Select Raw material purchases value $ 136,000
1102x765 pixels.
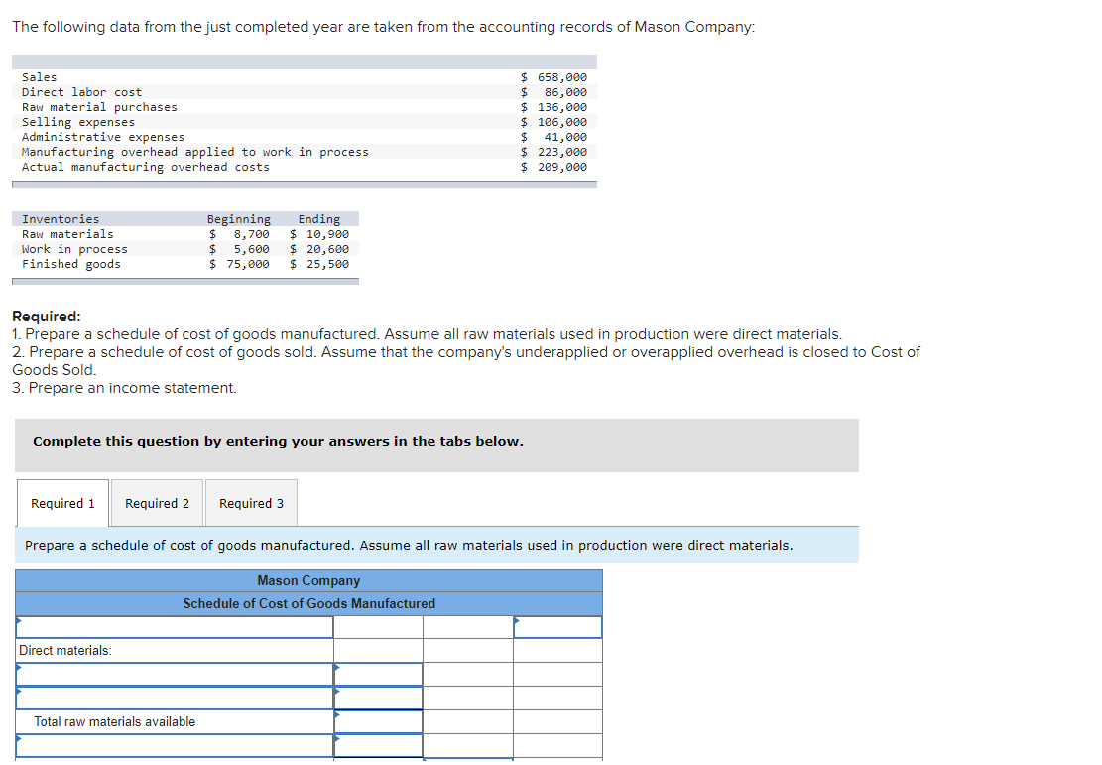coord(553,107)
